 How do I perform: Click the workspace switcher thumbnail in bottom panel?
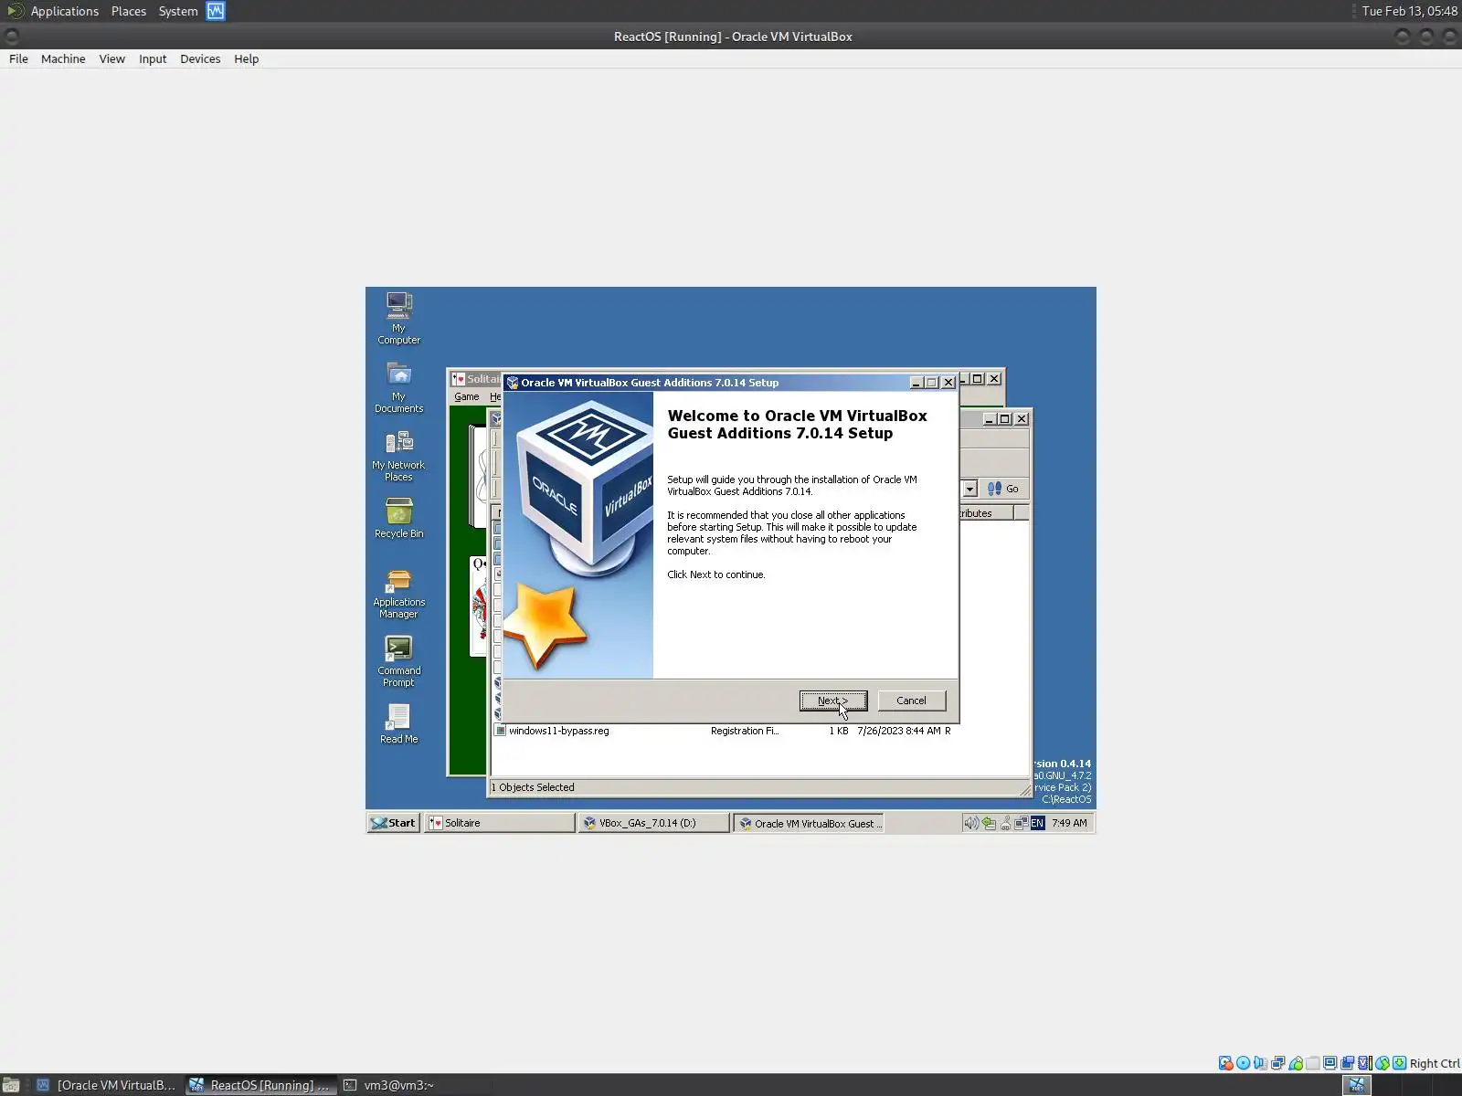click(x=1357, y=1085)
